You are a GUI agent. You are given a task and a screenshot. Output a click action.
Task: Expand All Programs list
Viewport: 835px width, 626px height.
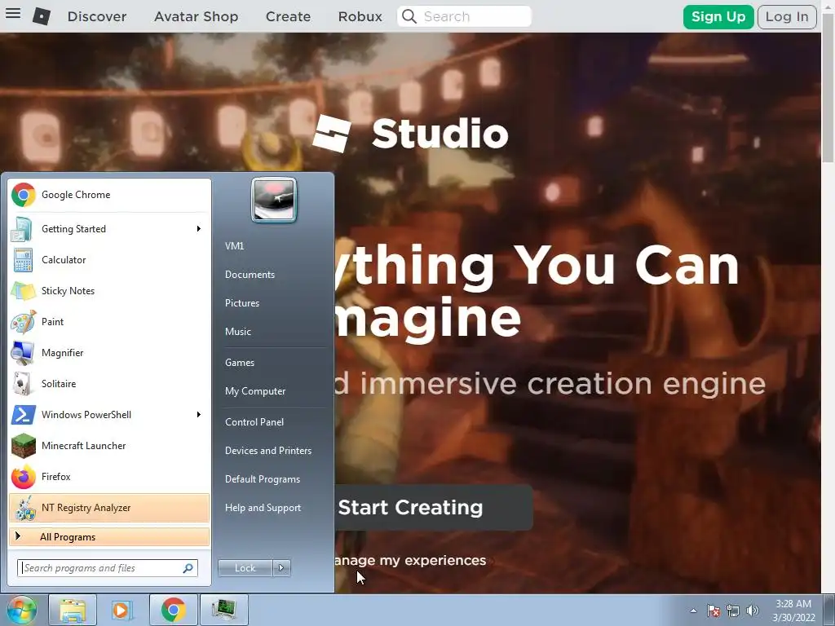pos(109,537)
